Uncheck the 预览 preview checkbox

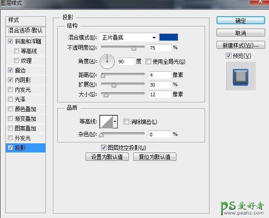[x=228, y=55]
